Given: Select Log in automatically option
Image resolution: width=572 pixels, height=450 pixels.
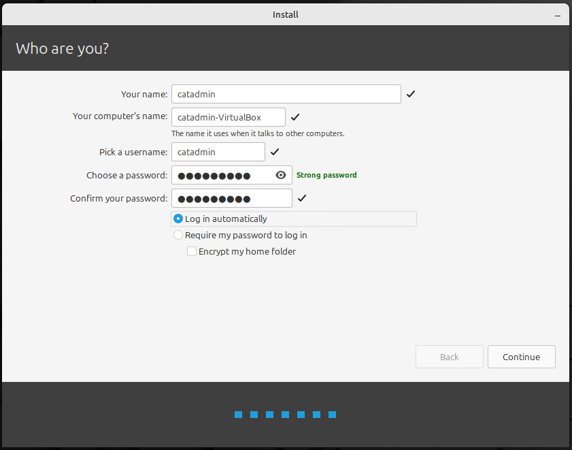Looking at the screenshot, I should pos(179,219).
